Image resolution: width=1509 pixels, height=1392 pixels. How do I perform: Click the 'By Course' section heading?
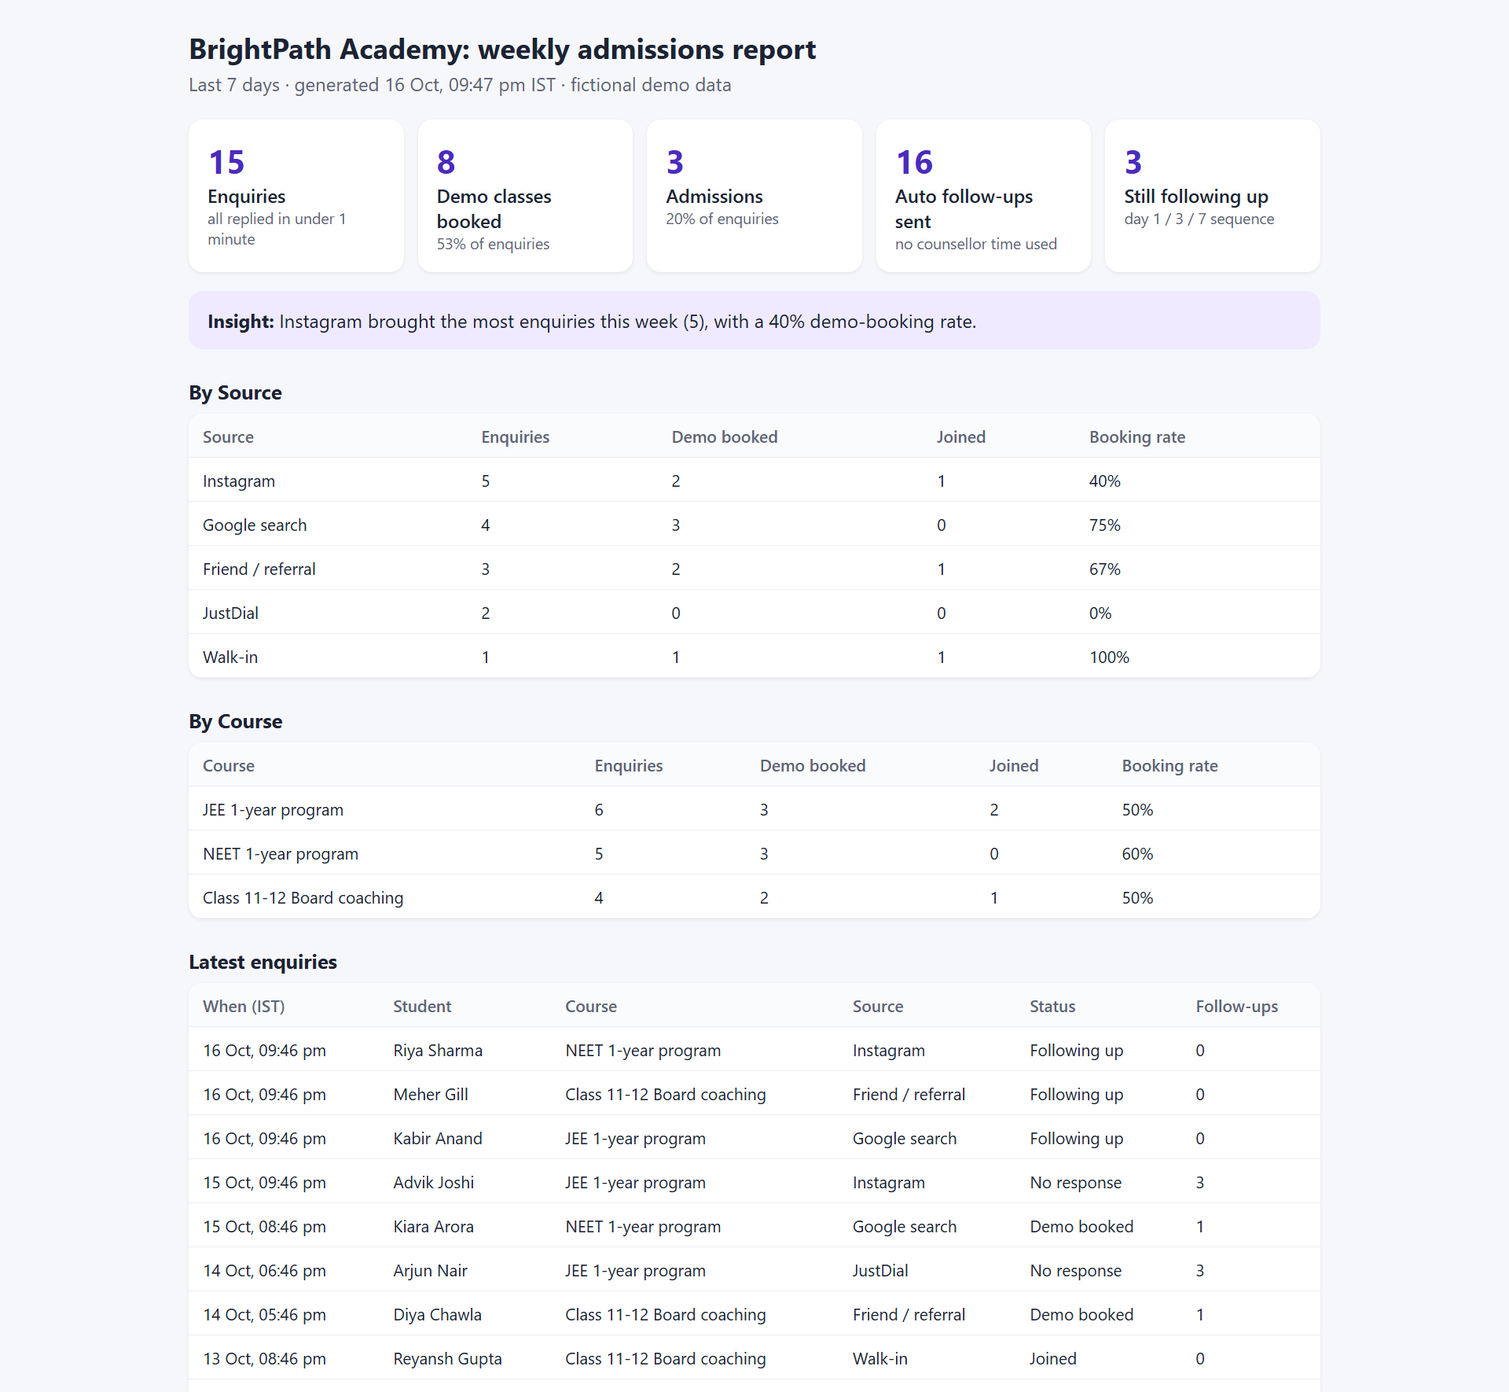click(x=235, y=721)
